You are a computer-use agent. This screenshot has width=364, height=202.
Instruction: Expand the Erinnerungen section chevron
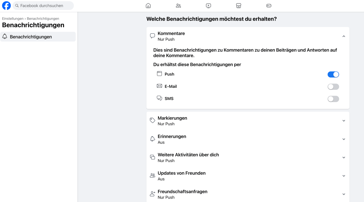(344, 139)
